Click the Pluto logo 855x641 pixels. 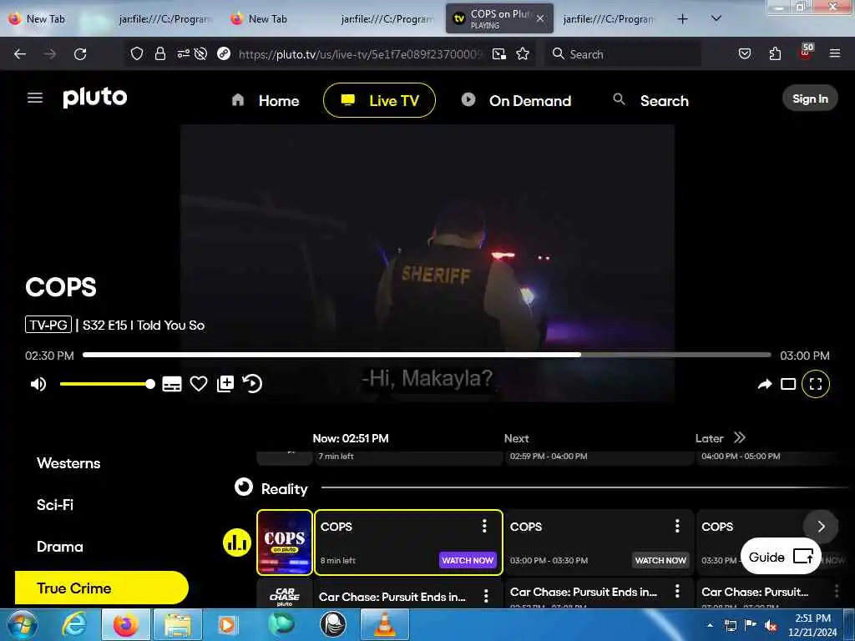(95, 97)
